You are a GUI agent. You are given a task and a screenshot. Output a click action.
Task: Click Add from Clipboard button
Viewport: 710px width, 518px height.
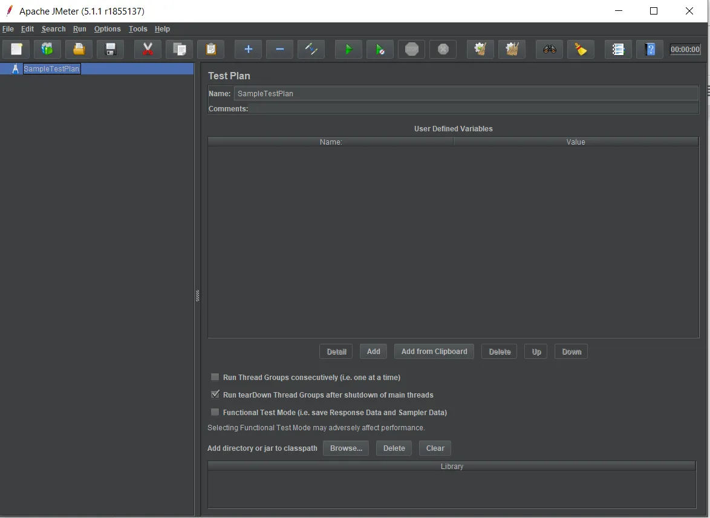tap(434, 352)
